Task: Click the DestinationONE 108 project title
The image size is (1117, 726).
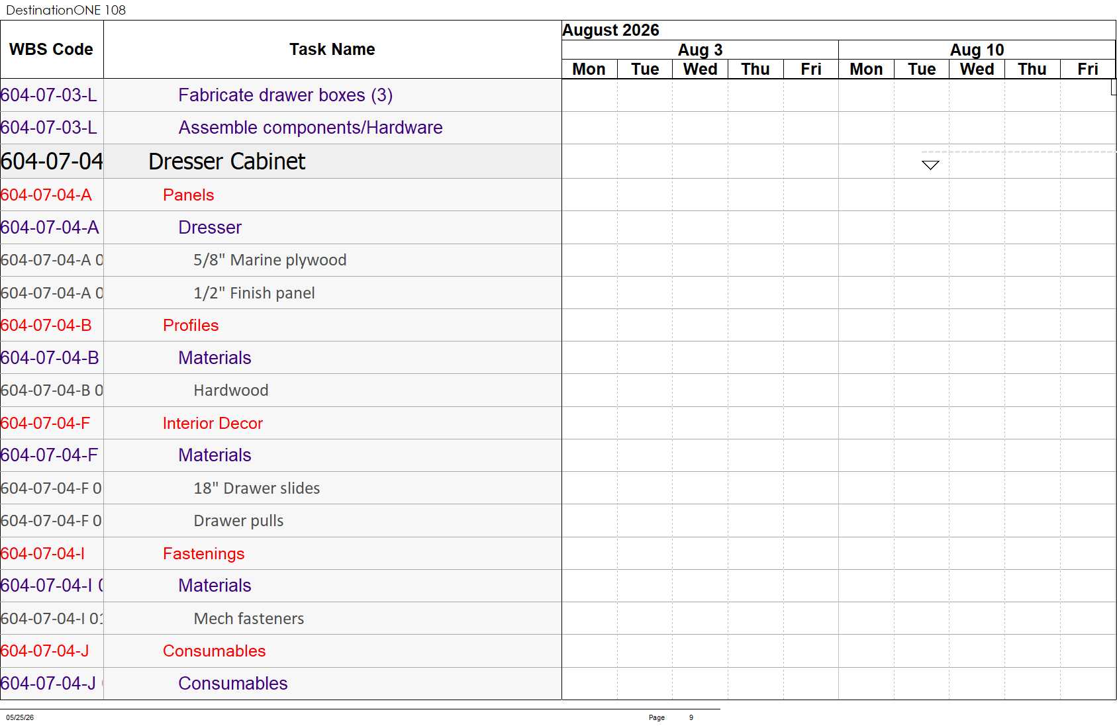Action: (x=66, y=10)
